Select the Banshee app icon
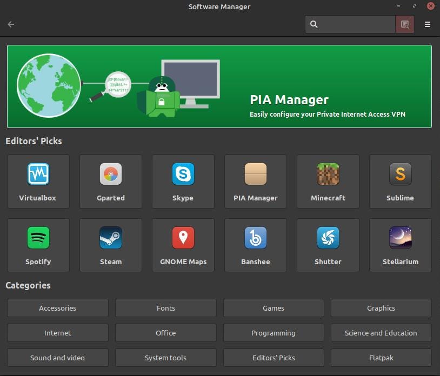Screen dimensions: 440x376 tap(256, 238)
